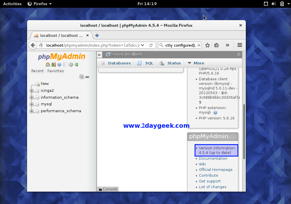
Task: Click Server: localhost breadcrumb
Action: click(x=126, y=54)
